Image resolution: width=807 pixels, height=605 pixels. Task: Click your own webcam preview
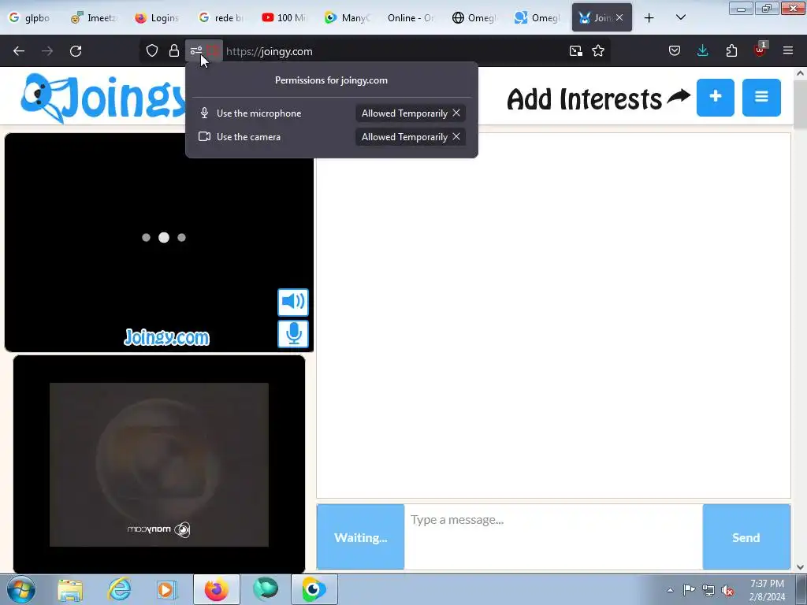click(x=159, y=464)
